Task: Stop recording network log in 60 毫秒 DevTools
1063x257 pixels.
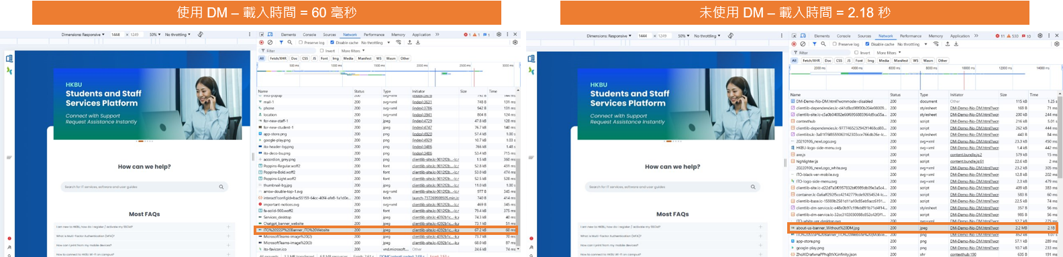Action: coord(262,42)
